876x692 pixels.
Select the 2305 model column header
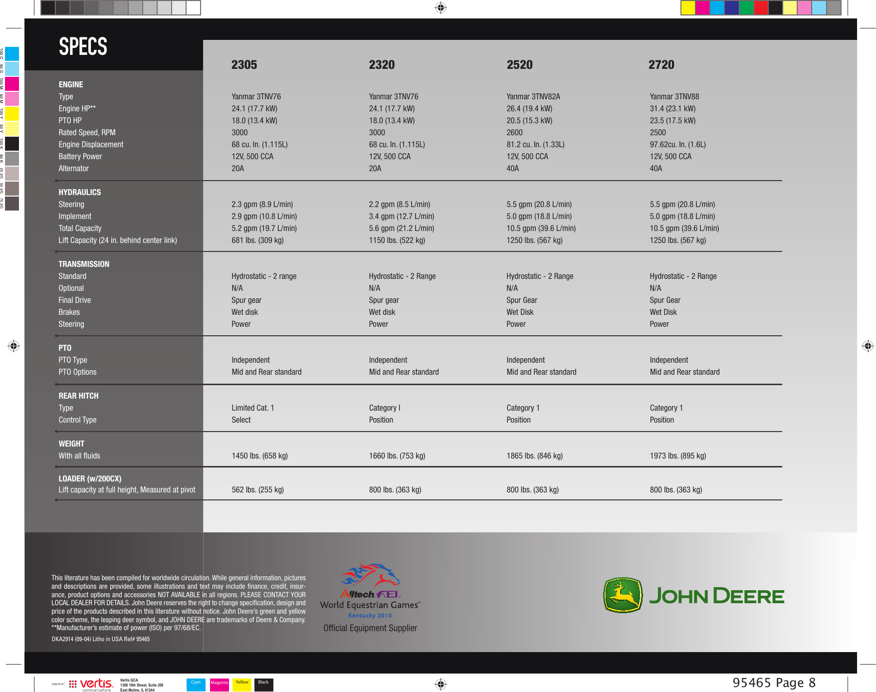click(244, 64)
